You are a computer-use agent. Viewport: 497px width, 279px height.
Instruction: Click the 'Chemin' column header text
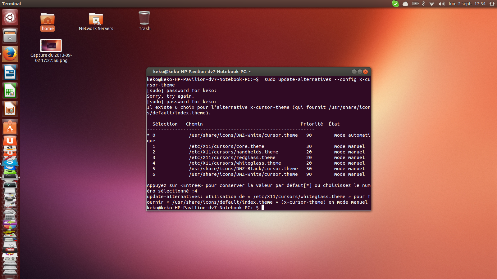194,124
